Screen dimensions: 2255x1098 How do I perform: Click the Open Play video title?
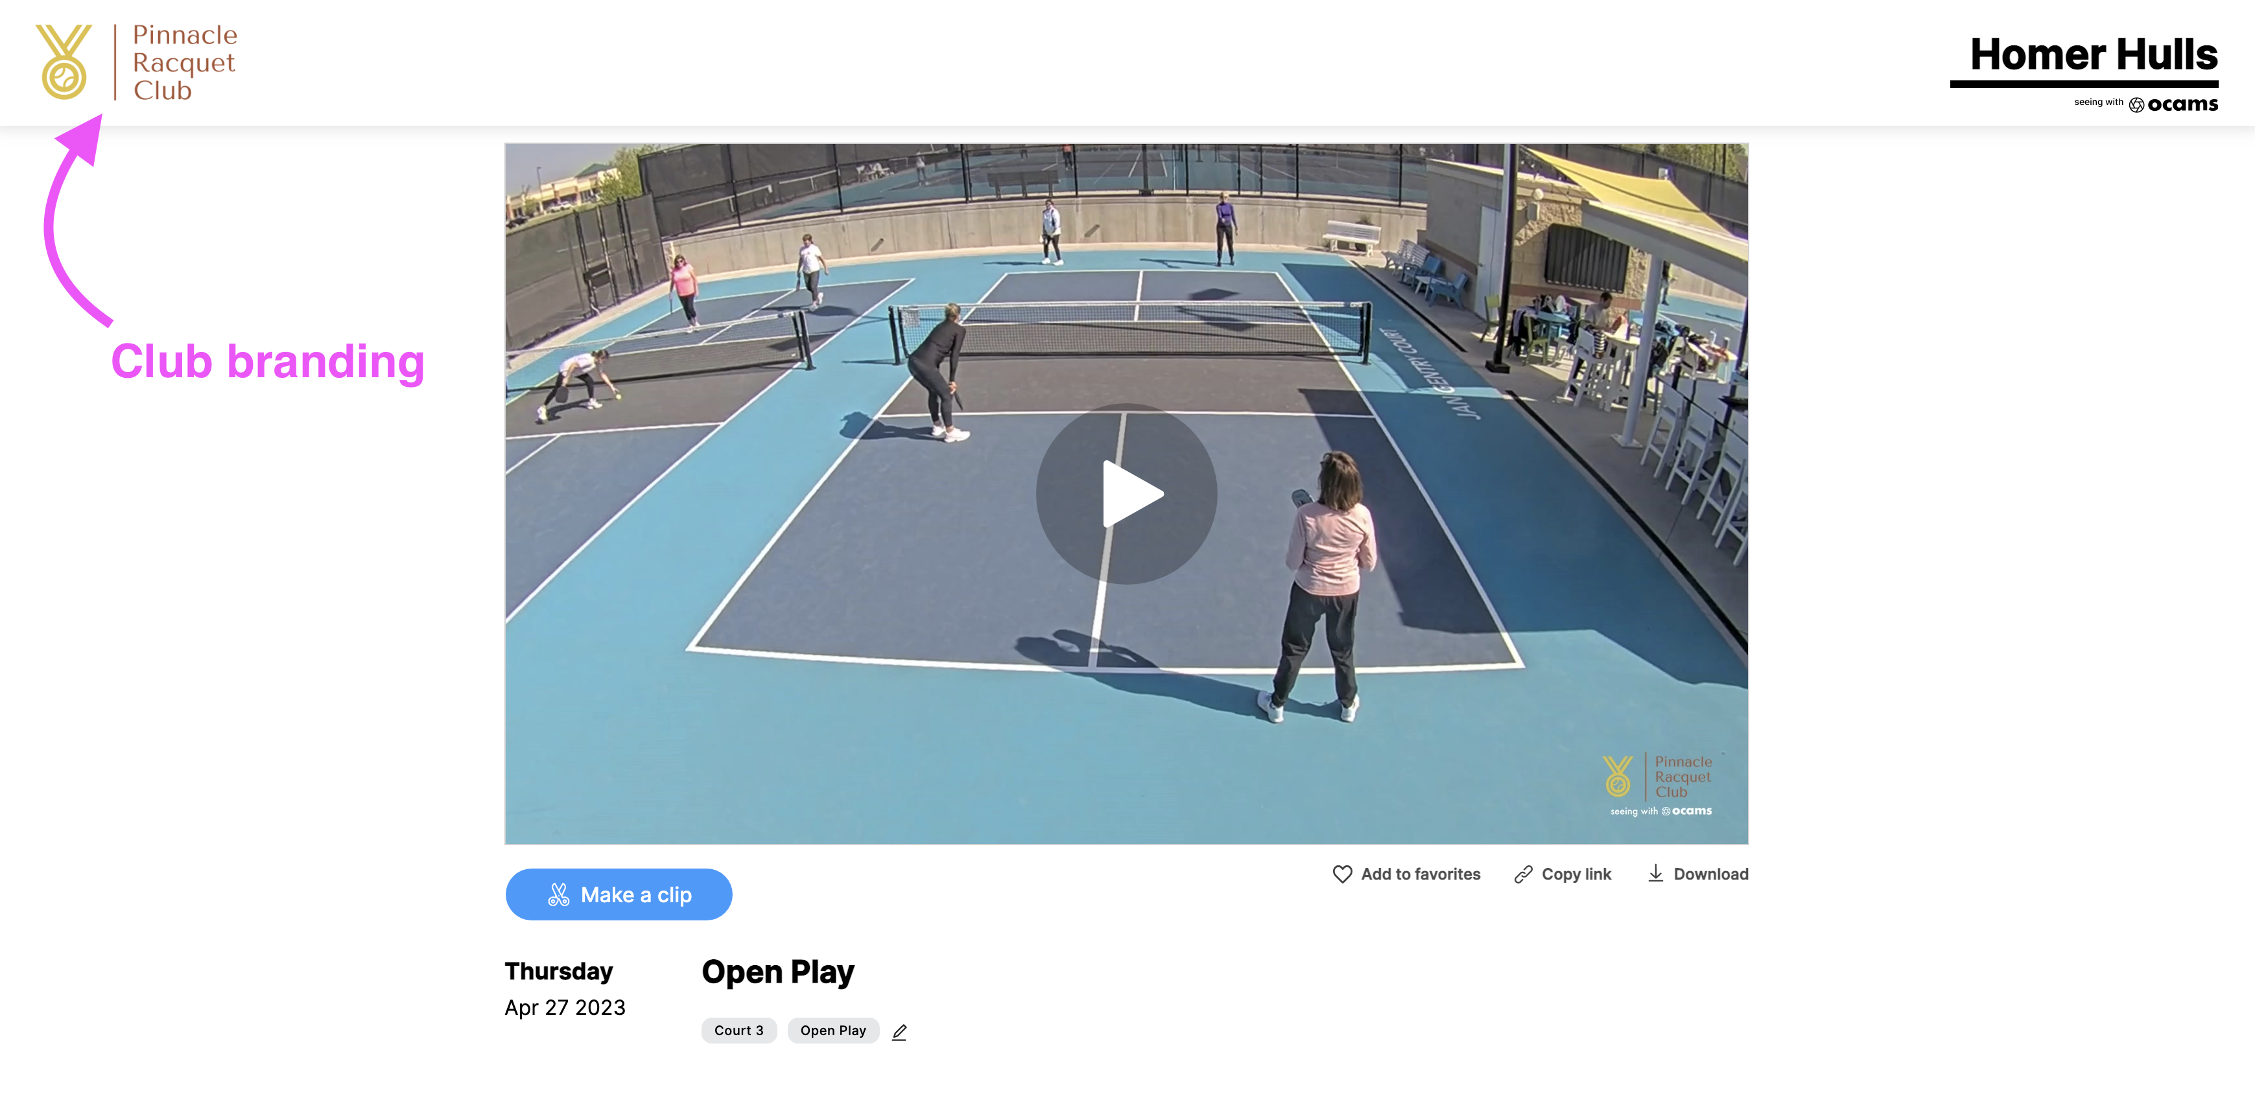point(777,972)
